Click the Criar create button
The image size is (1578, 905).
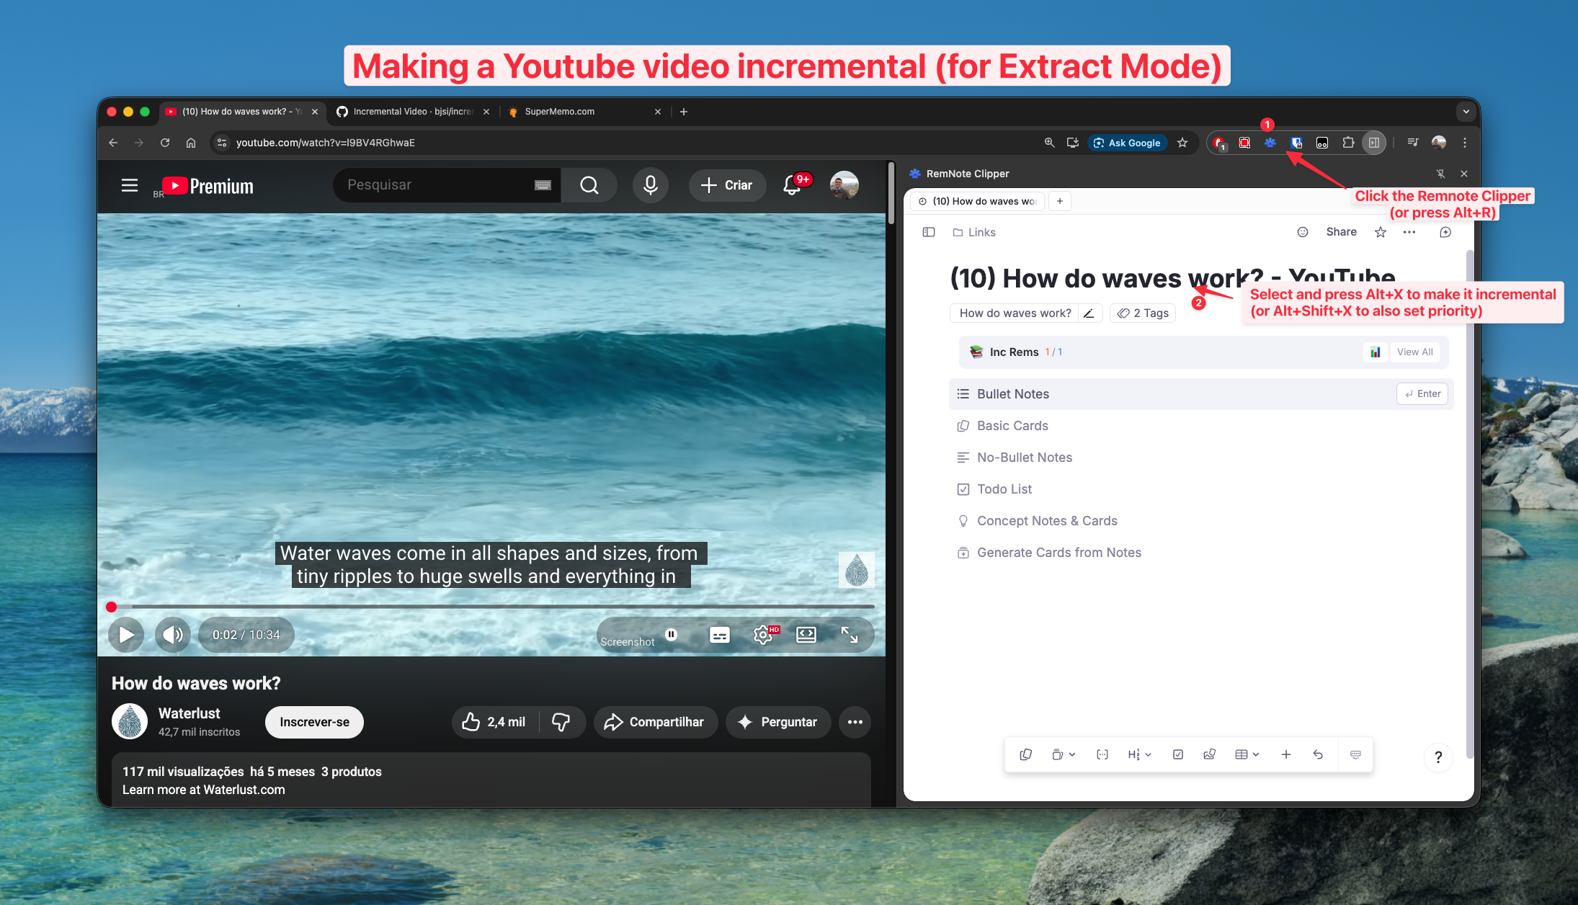(727, 185)
